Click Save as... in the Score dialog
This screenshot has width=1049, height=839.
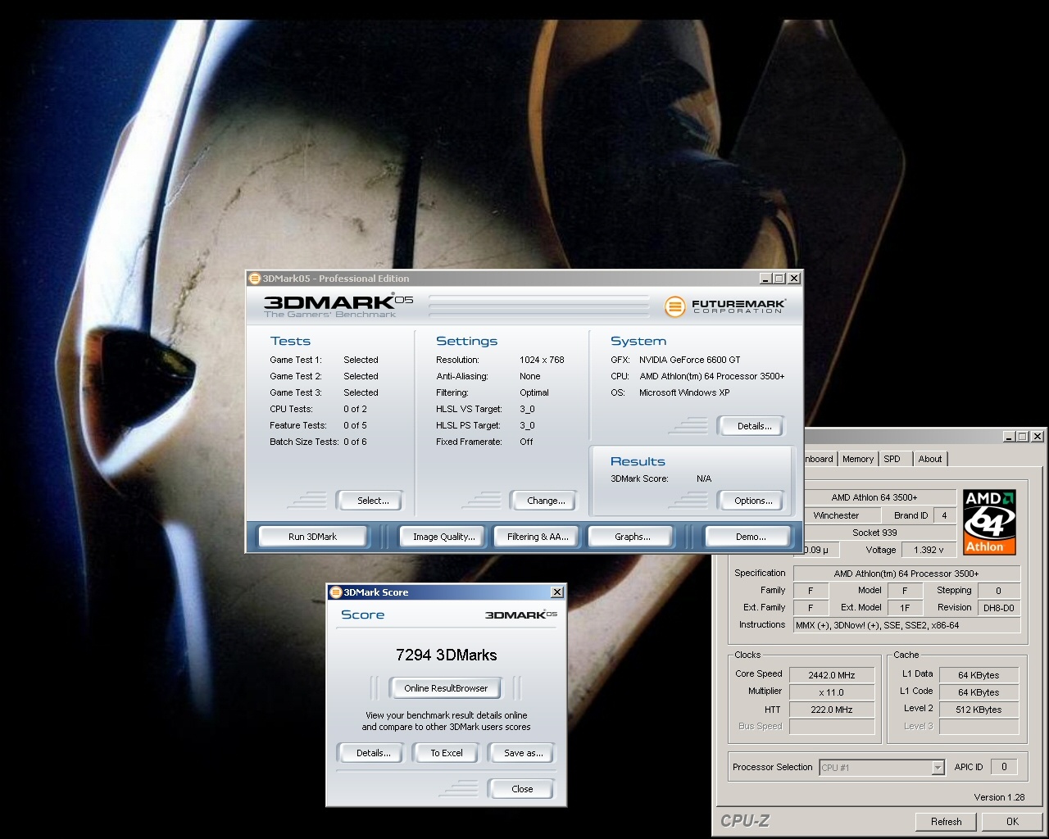pos(523,753)
